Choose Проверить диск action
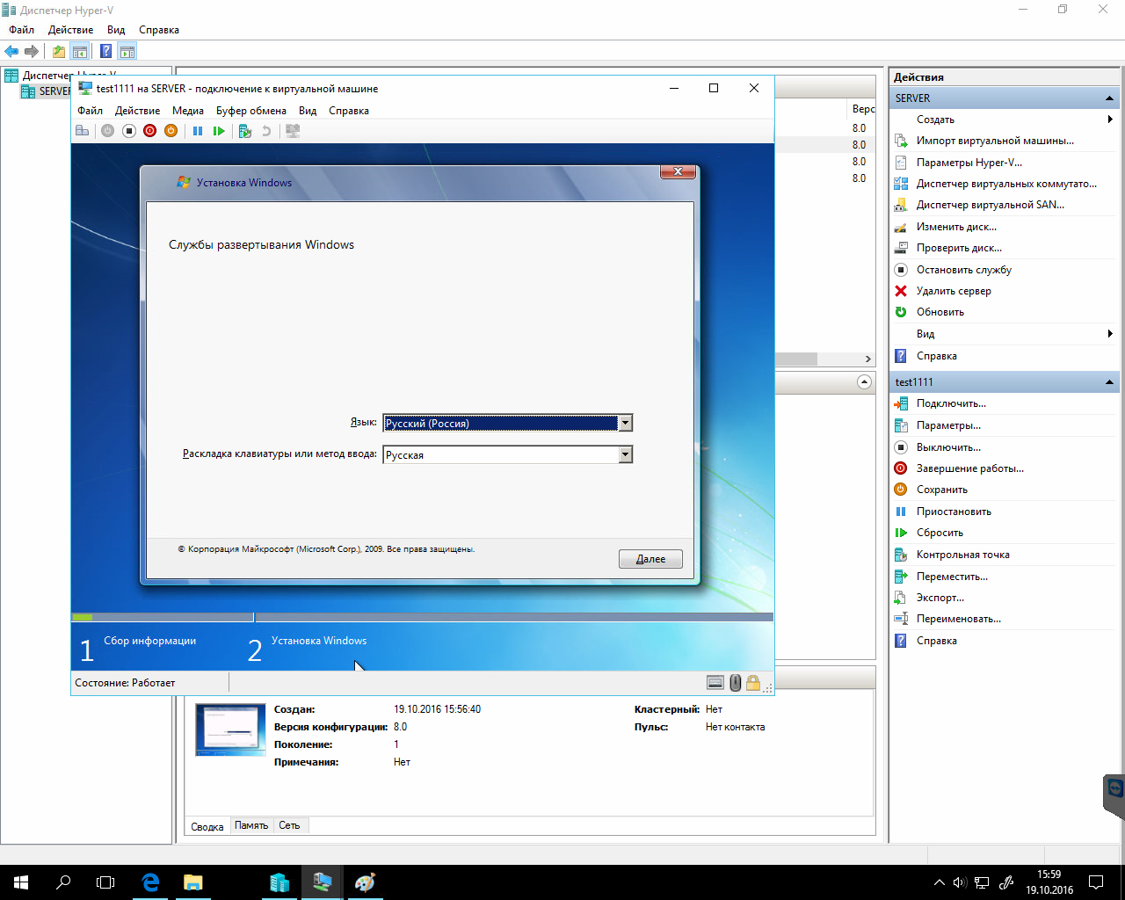This screenshot has width=1125, height=900. (959, 248)
